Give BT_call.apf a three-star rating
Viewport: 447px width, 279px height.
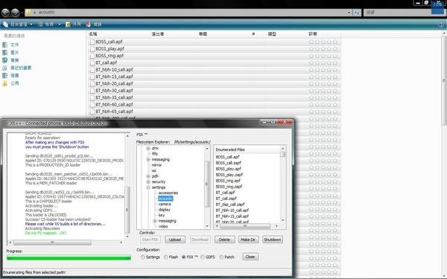pyautogui.click(x=323, y=62)
